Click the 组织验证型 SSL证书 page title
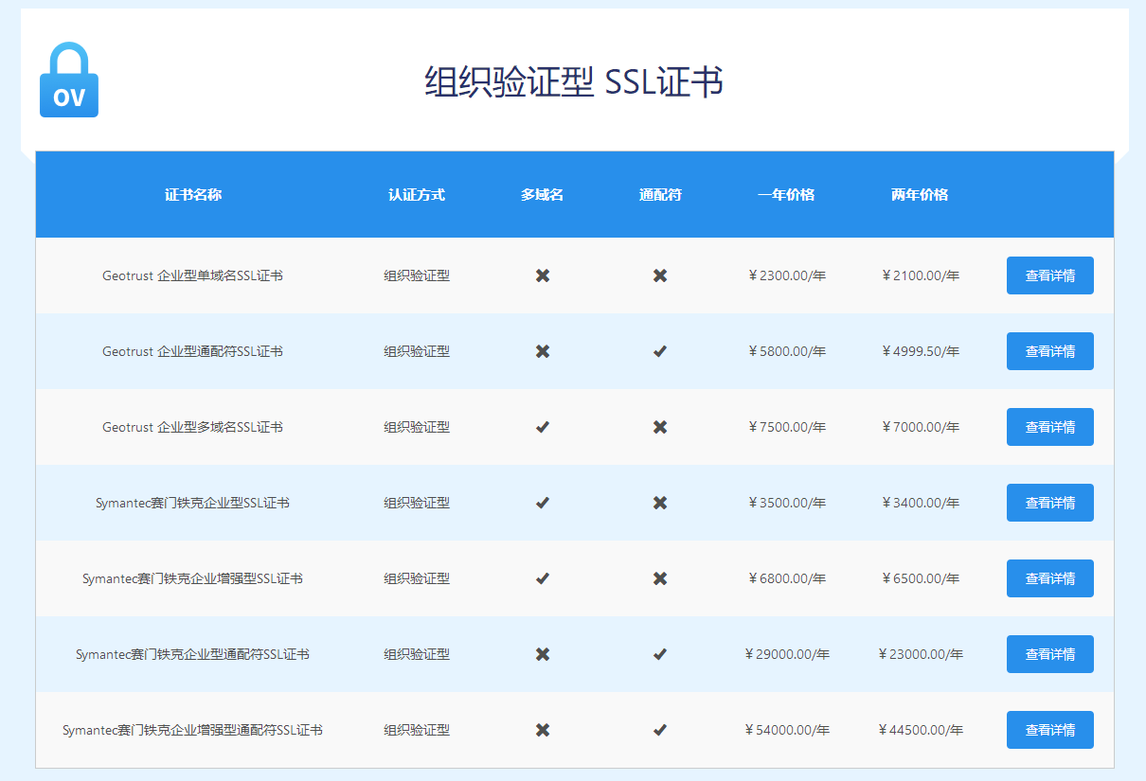1146x781 pixels. (574, 82)
